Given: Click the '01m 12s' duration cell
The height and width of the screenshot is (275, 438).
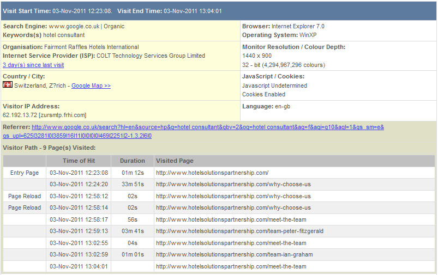Looking at the screenshot, I should [133, 173].
